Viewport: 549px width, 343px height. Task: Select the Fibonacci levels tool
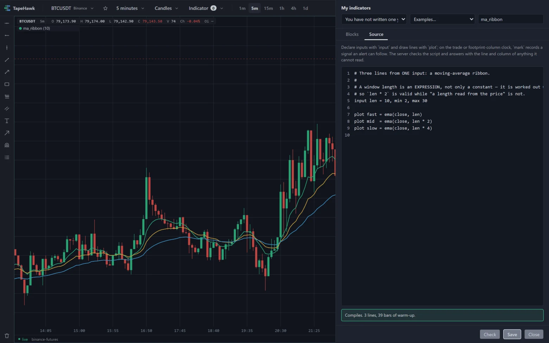coord(7,96)
